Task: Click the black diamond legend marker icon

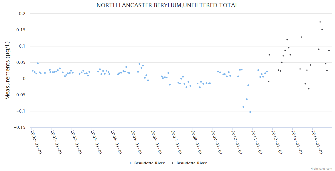Action: [172, 163]
